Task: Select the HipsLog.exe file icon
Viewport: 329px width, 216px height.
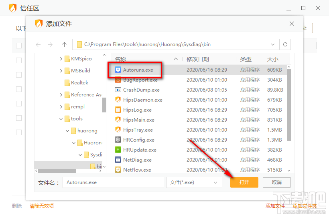Action: (x=118, y=110)
